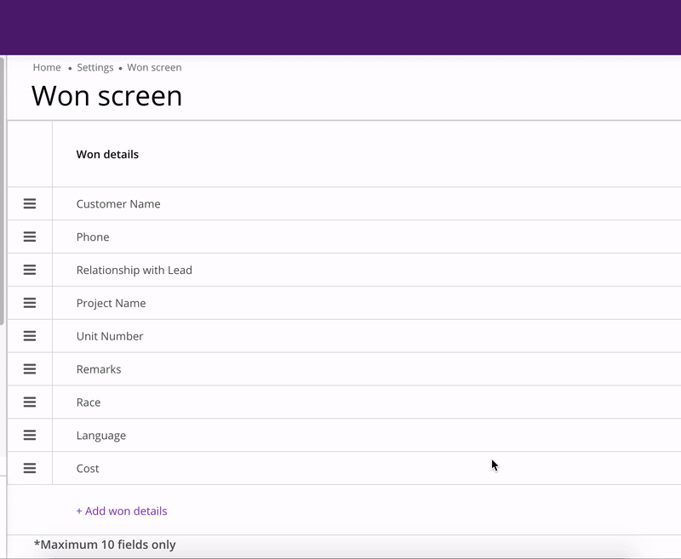Click the Won screen breadcrumb
The width and height of the screenshot is (681, 559).
click(x=154, y=67)
